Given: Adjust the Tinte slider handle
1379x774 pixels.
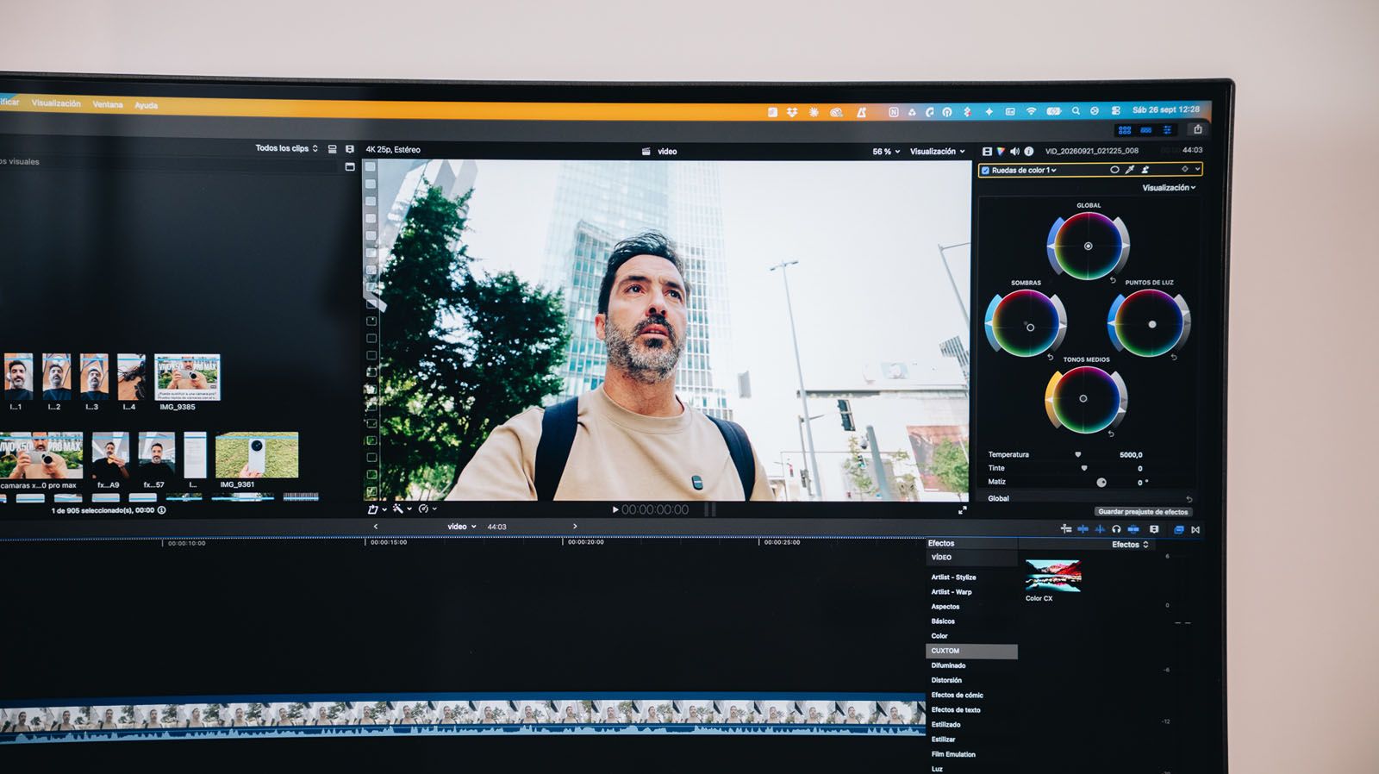Looking at the screenshot, I should pos(1083,468).
